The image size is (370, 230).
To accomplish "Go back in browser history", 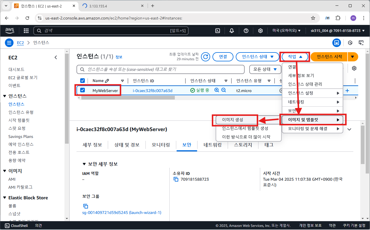I will tap(7, 18).
